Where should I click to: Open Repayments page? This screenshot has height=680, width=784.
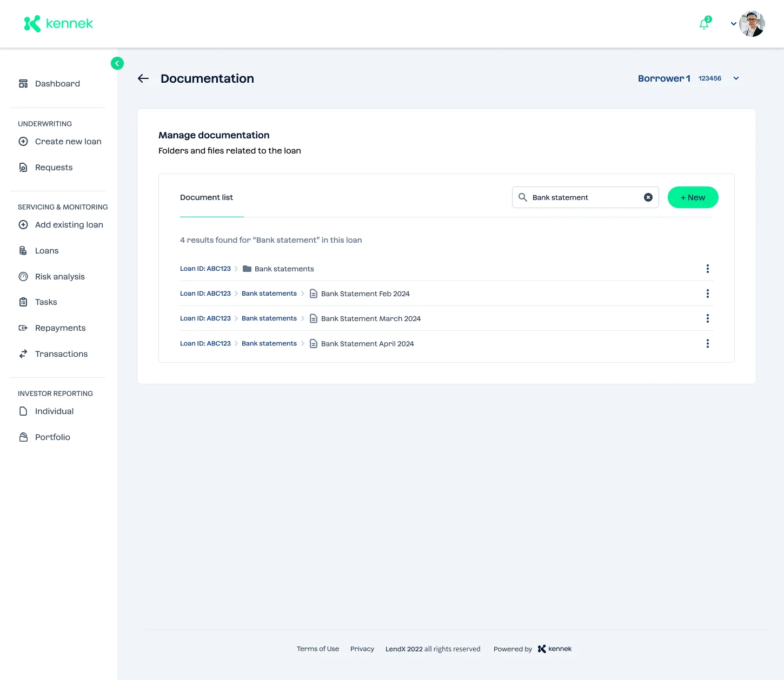coord(52,328)
